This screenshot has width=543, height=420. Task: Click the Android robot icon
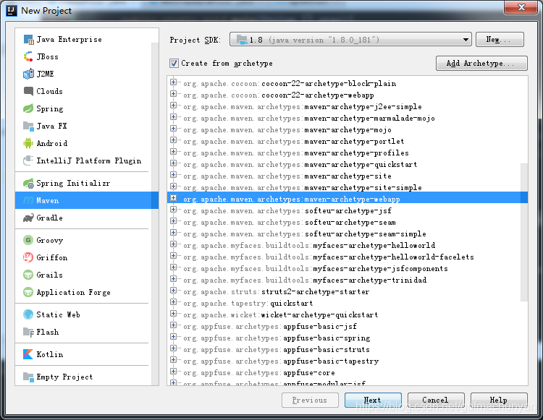point(28,143)
